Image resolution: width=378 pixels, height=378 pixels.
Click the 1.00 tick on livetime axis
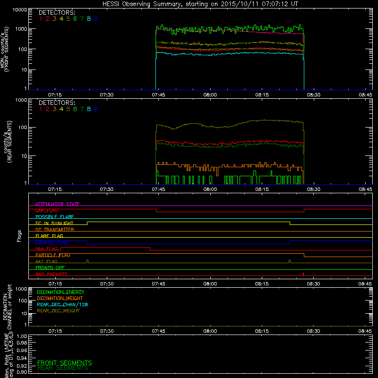click(x=22, y=336)
